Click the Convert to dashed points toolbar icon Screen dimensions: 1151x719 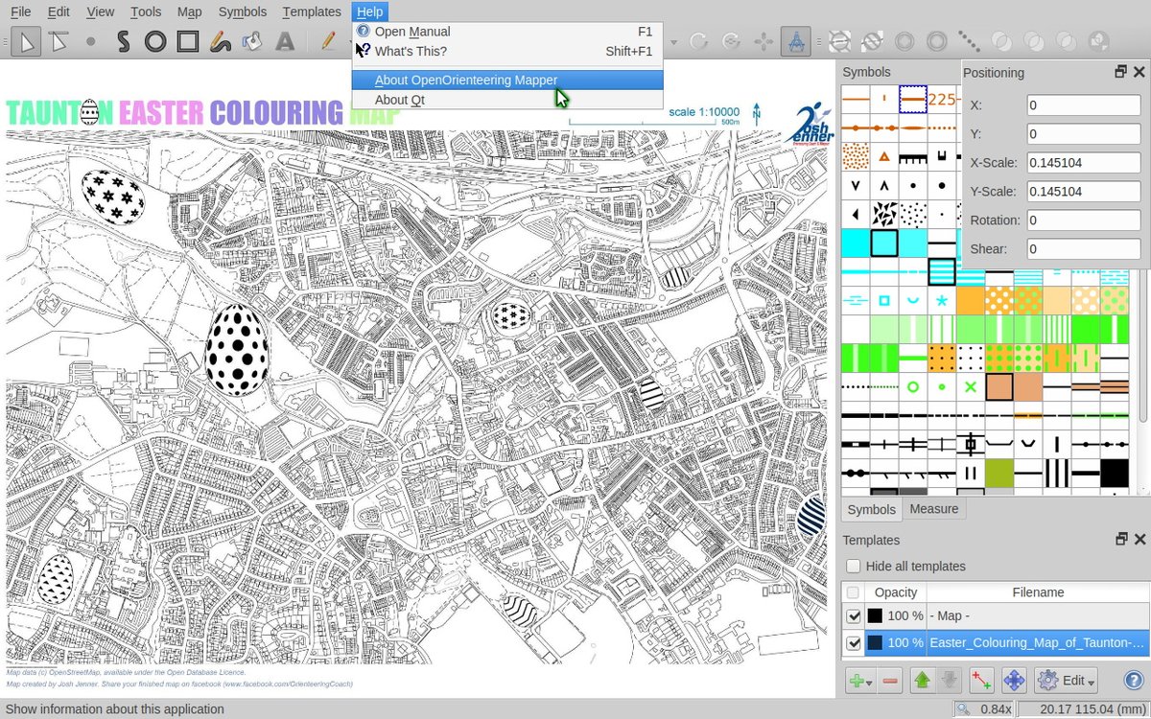tap(969, 41)
